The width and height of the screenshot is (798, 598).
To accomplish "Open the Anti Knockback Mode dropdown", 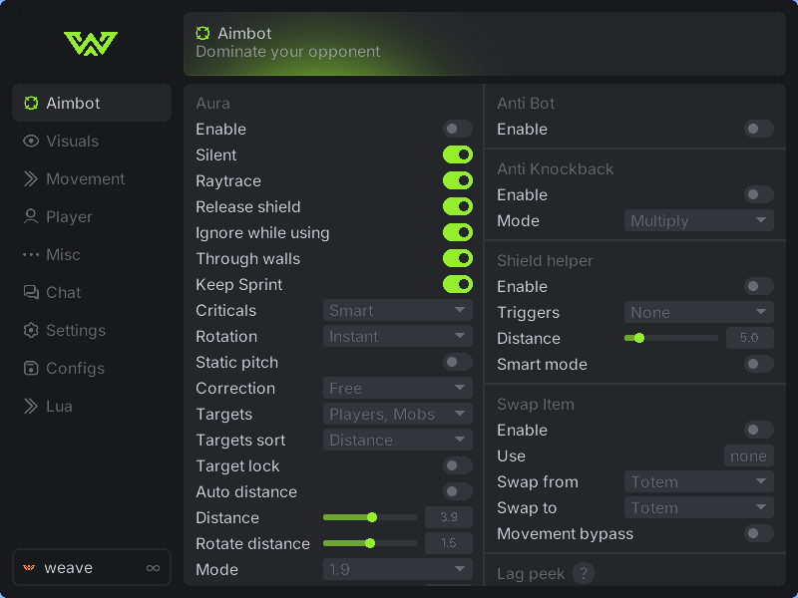I will click(x=699, y=221).
